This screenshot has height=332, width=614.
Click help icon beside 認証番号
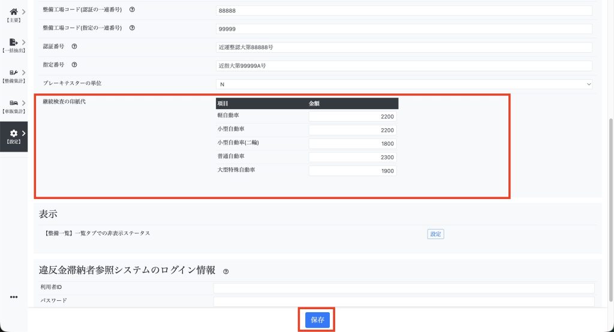tap(74, 47)
